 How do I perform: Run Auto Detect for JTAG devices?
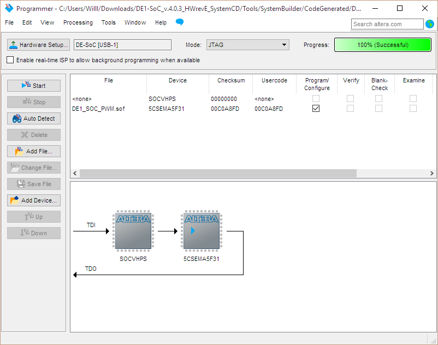coord(34,118)
